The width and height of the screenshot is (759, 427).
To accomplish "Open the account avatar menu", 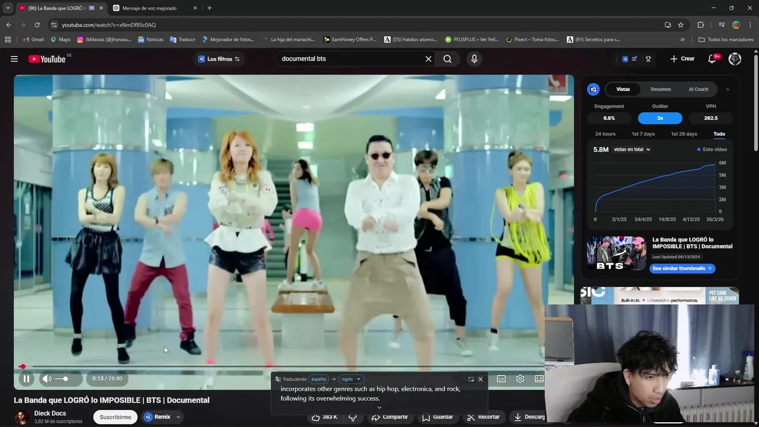I will 735,59.
